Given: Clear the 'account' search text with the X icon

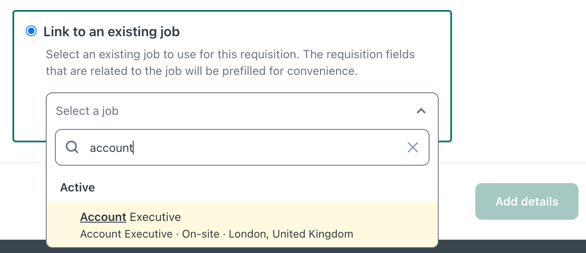Looking at the screenshot, I should 412,147.
